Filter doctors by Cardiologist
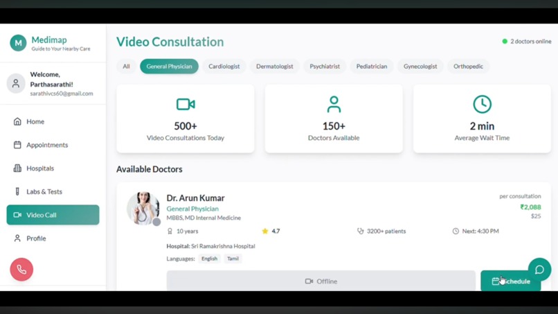558x314 pixels. click(224, 67)
